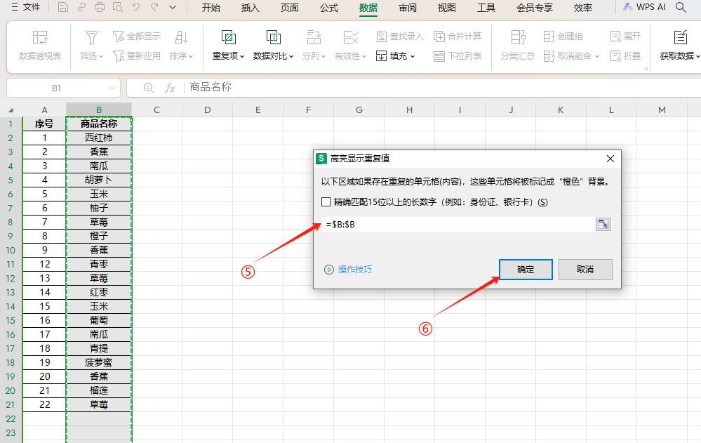The width and height of the screenshot is (701, 443).
Task: Open the quick access toolbar customize chevron
Action: click(173, 8)
